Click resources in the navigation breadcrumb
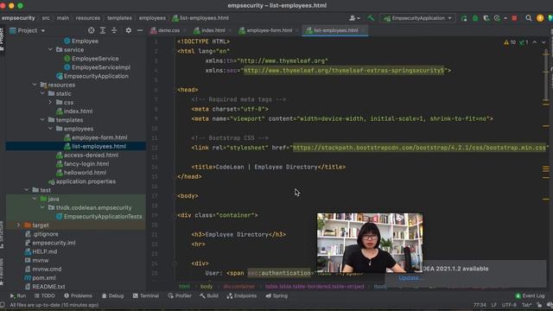 [x=88, y=18]
